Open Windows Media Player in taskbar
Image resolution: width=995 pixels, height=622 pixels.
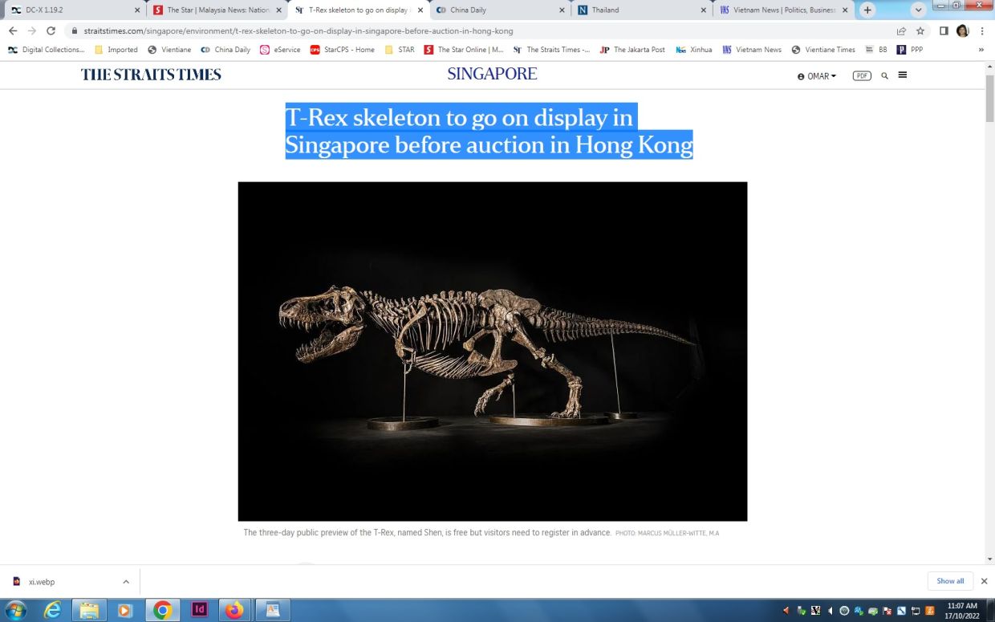tap(124, 610)
